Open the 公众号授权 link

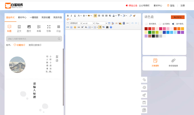point(144,6)
